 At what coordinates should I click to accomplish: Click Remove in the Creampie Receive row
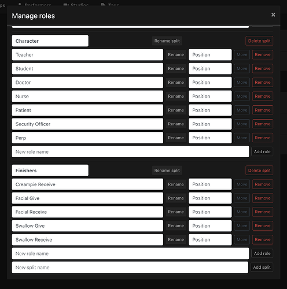coord(263,184)
